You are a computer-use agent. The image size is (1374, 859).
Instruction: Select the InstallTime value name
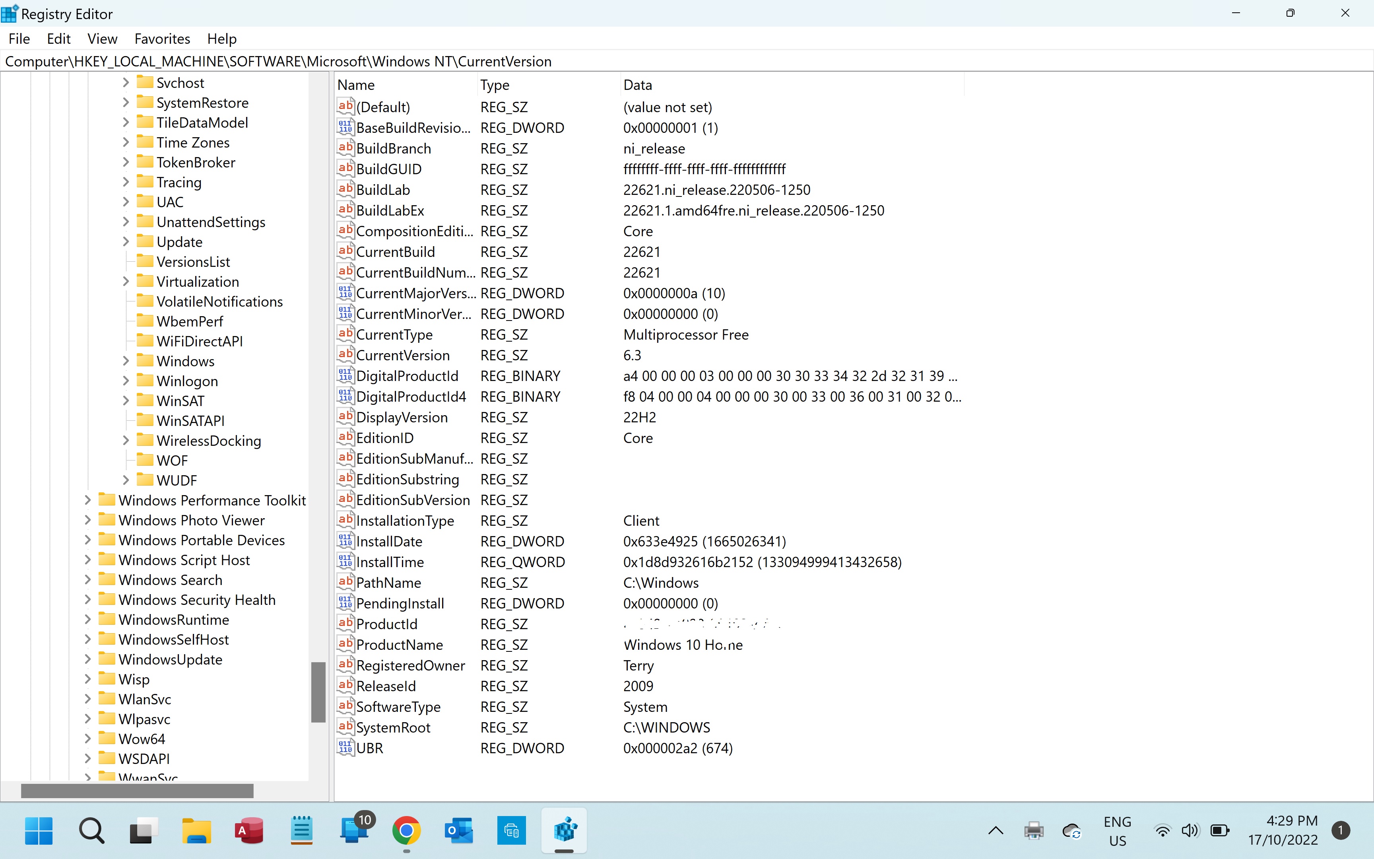click(390, 562)
